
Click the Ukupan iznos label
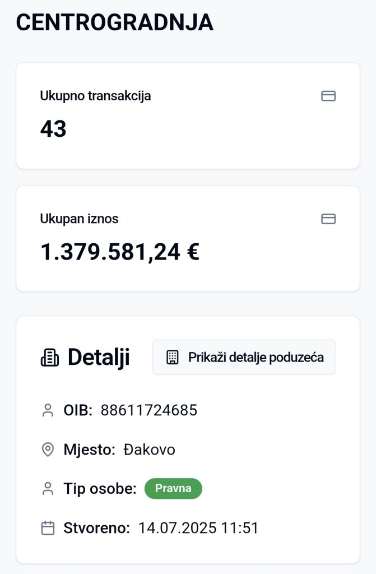click(79, 219)
